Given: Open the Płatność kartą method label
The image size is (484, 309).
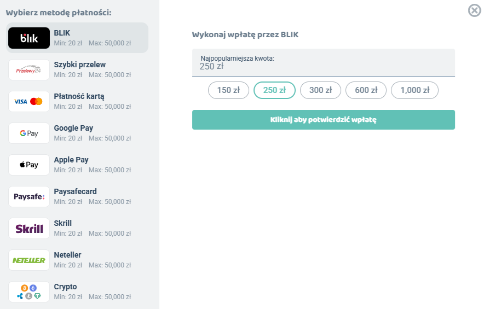Looking at the screenshot, I should pos(79,96).
